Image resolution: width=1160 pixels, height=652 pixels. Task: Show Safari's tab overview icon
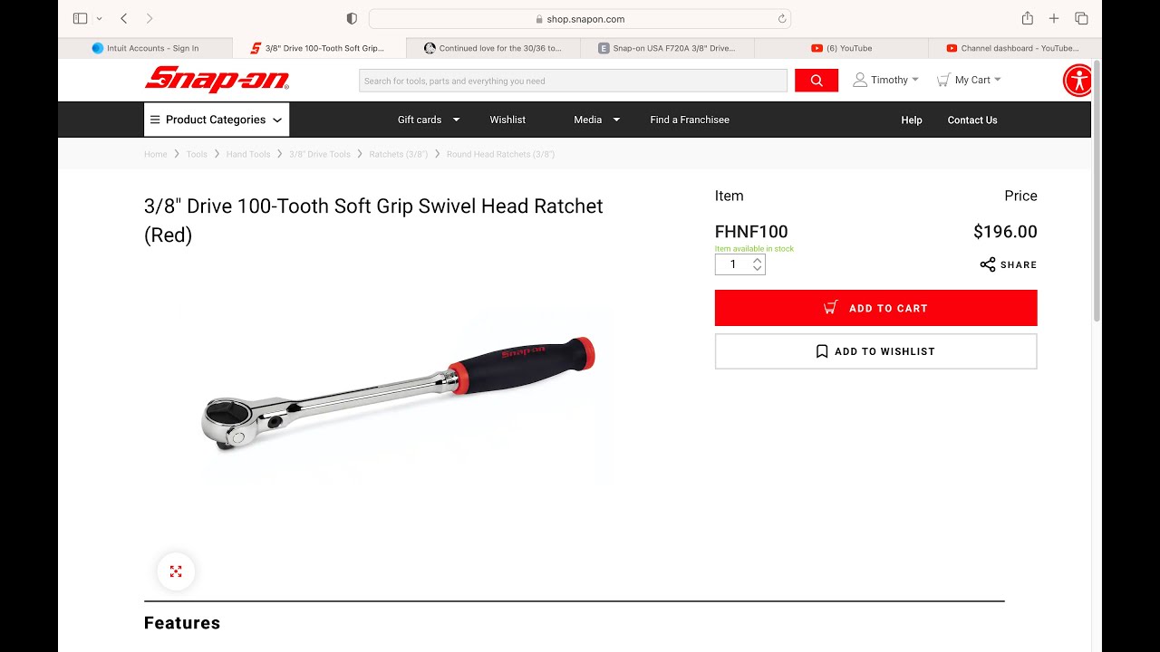[x=1081, y=18]
